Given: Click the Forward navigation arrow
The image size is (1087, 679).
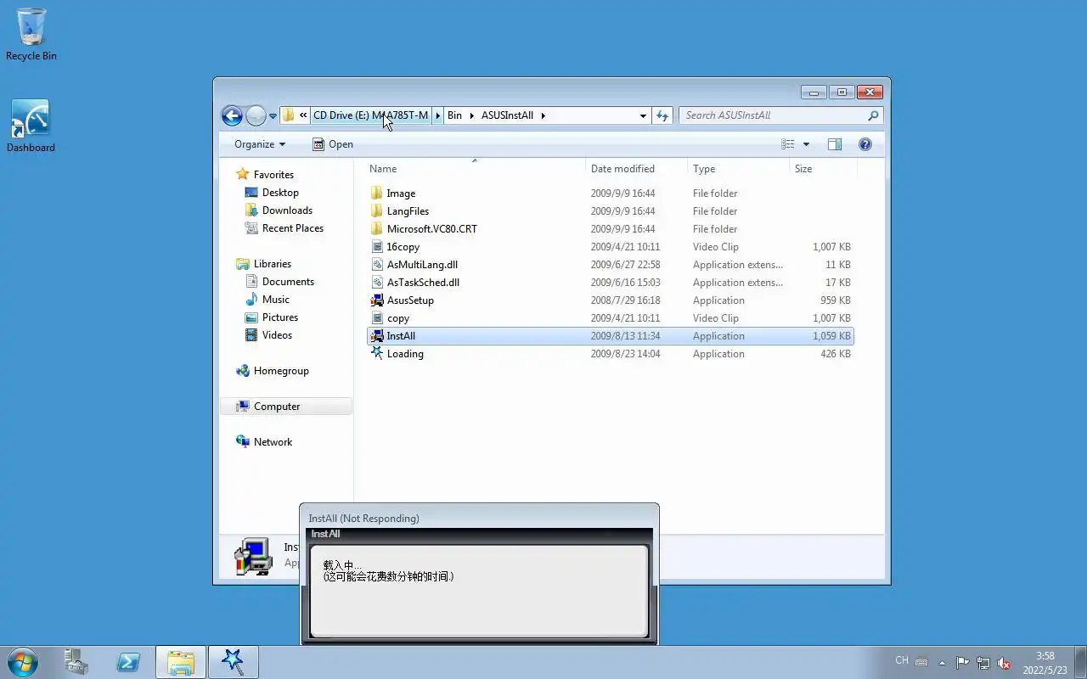Looking at the screenshot, I should coord(256,115).
